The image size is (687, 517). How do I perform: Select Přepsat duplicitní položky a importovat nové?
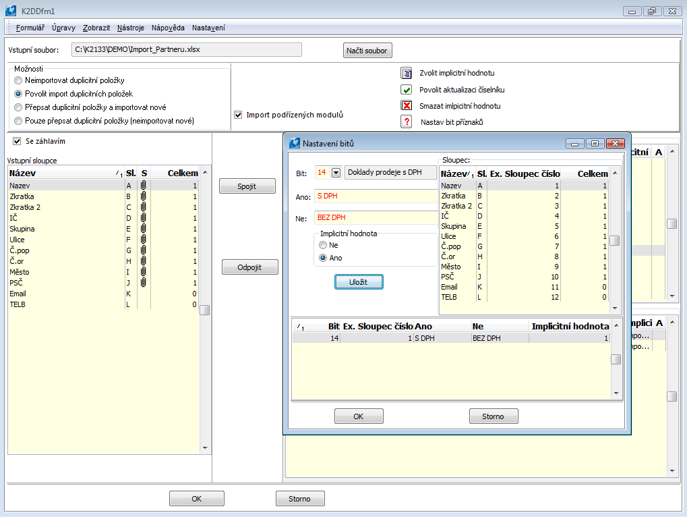pyautogui.click(x=18, y=107)
